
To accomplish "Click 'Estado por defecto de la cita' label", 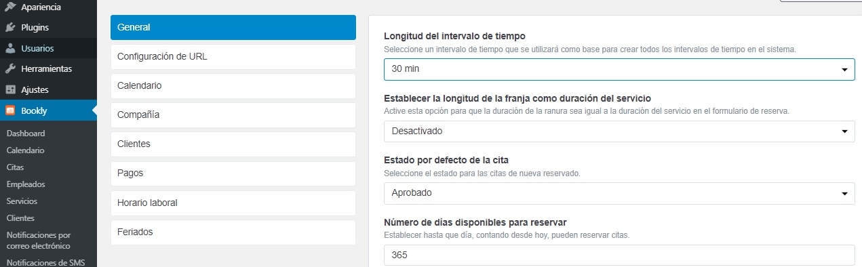I will 446,160.
